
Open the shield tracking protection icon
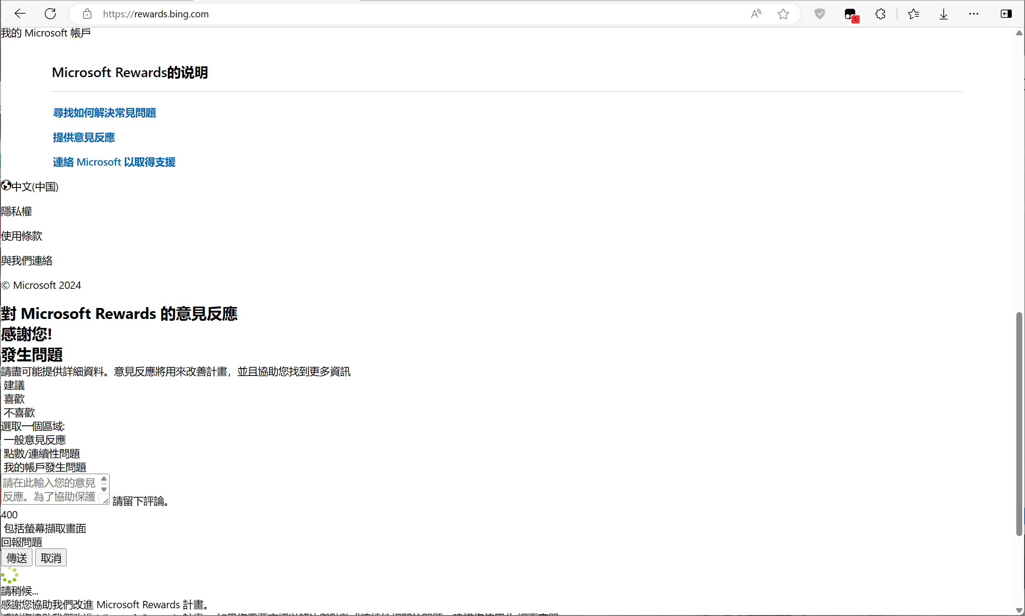(x=820, y=14)
